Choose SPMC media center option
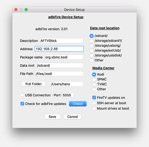Viewport: 149px width, 147px height. coord(94,79)
